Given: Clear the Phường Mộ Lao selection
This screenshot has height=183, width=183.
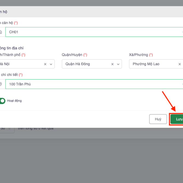Looking at the screenshot, I should tap(179, 64).
